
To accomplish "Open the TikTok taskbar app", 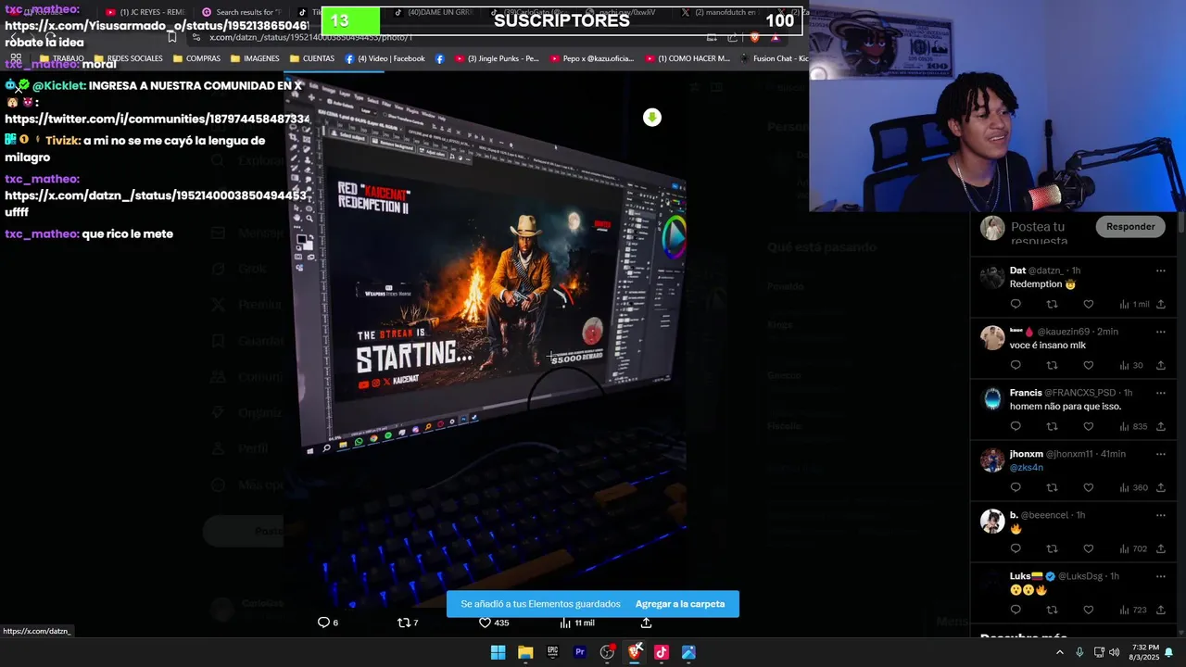I will pos(662,652).
